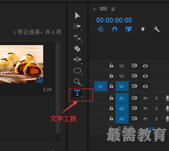Viewport: 169px width, 151px height.
Task: Toggle sync lock on A1
Action: [x=134, y=98]
